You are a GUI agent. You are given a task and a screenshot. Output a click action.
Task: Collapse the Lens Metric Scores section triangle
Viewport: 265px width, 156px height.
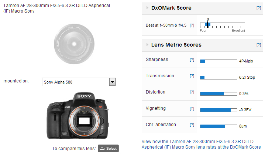147,44
